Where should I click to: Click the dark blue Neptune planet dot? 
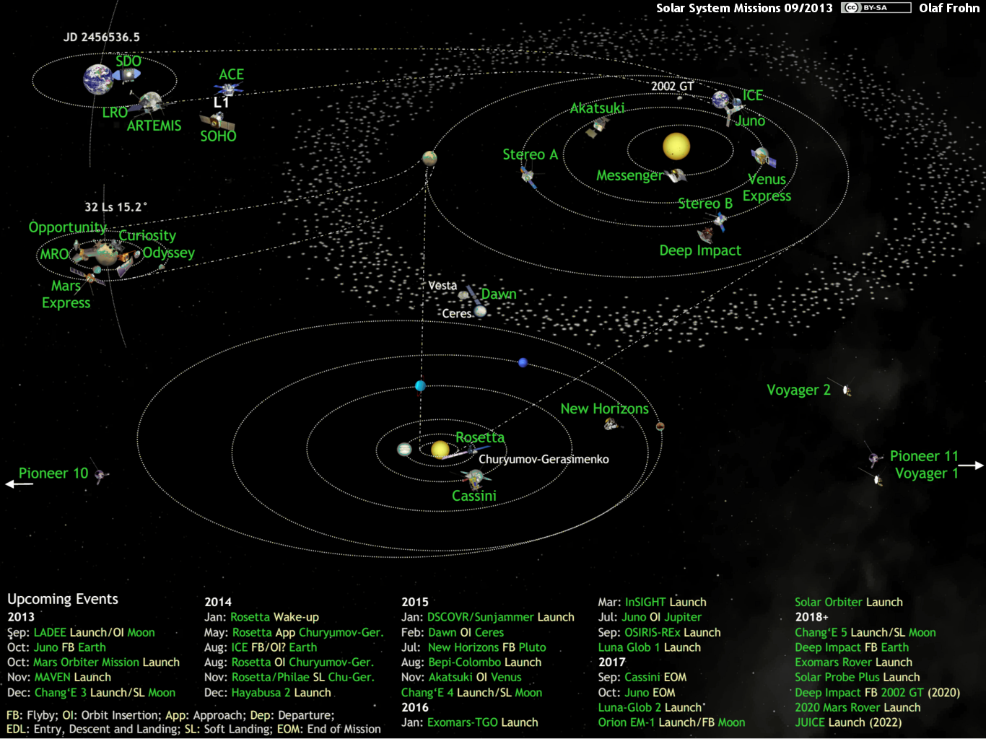(x=523, y=362)
